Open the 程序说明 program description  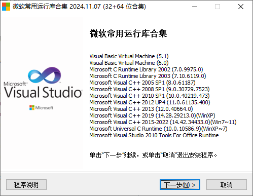(26, 185)
